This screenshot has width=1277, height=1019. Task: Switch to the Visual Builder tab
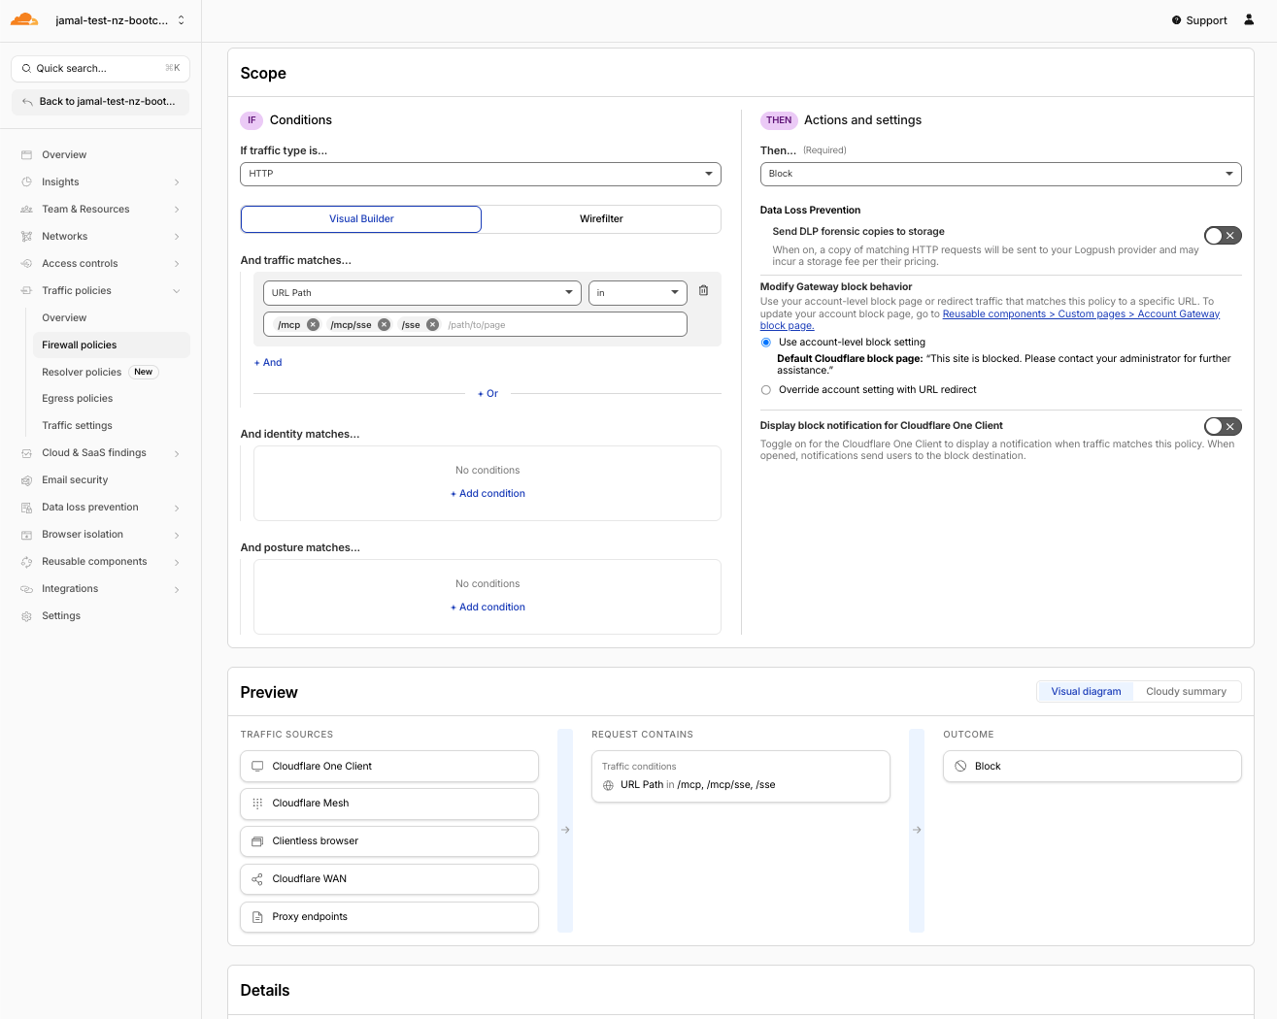pyautogui.click(x=361, y=219)
